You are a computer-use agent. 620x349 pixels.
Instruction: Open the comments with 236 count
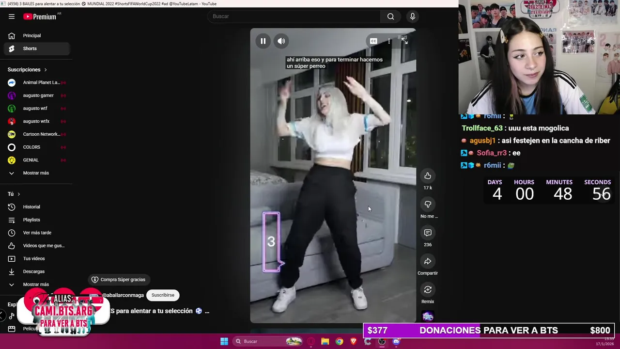(x=428, y=233)
